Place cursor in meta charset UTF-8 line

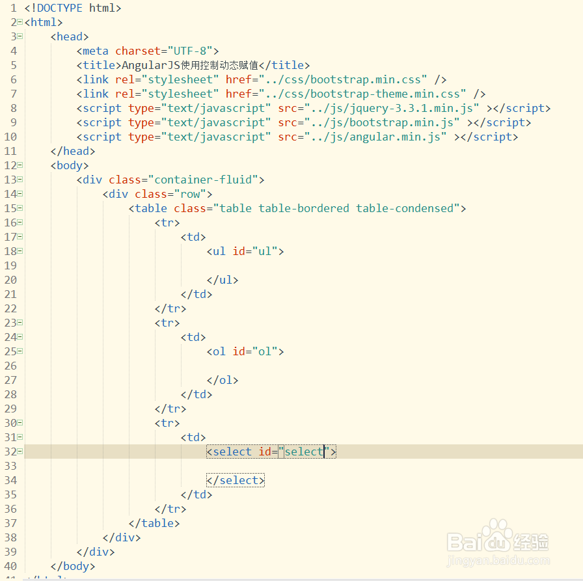pos(148,51)
